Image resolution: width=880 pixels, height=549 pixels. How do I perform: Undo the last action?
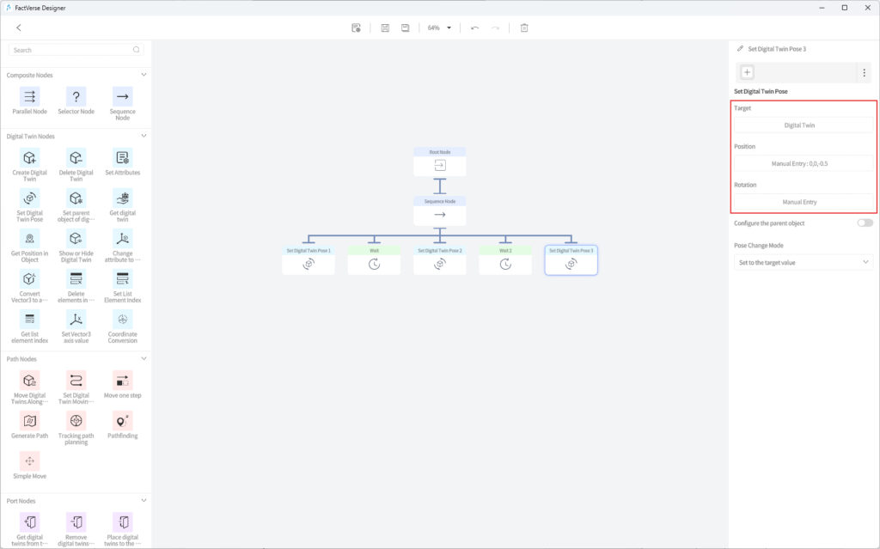474,27
